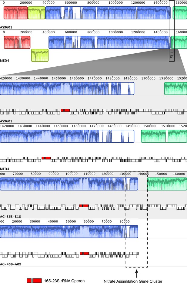The image size is (187, 283).
Task: Click the AS9601 name under the zoomed gene track
Action: (6, 121)
